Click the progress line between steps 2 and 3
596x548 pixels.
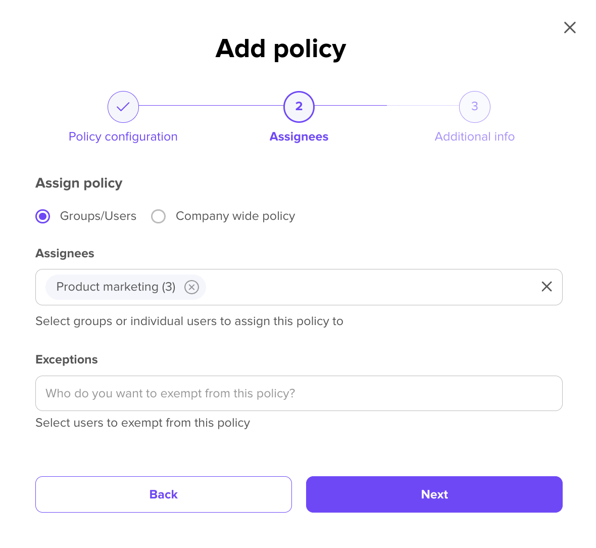(386, 106)
